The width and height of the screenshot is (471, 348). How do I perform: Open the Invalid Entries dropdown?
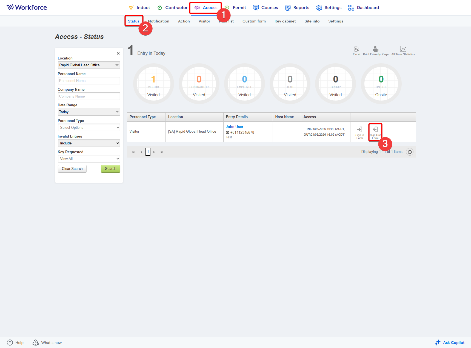(89, 143)
